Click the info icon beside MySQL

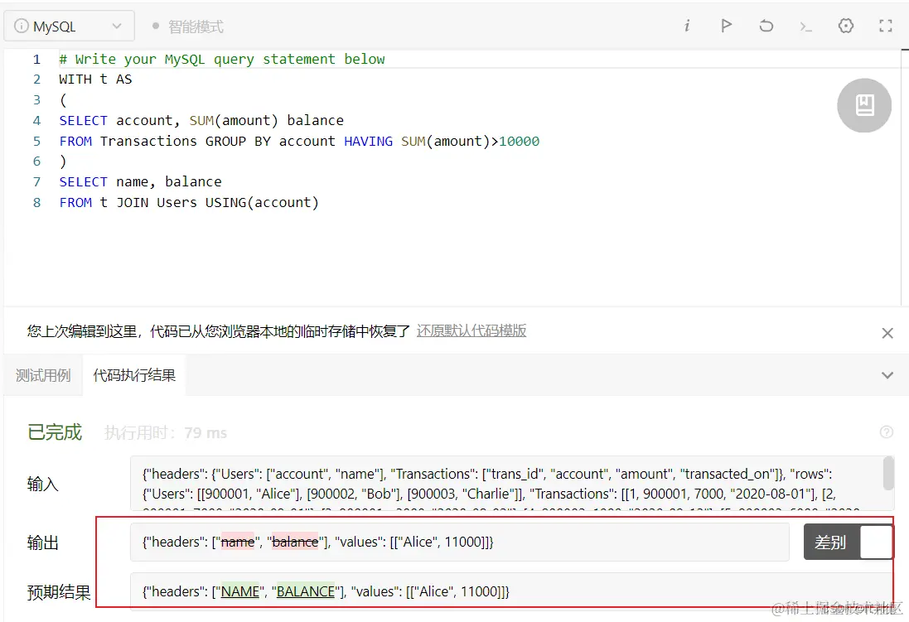pyautogui.click(x=21, y=26)
